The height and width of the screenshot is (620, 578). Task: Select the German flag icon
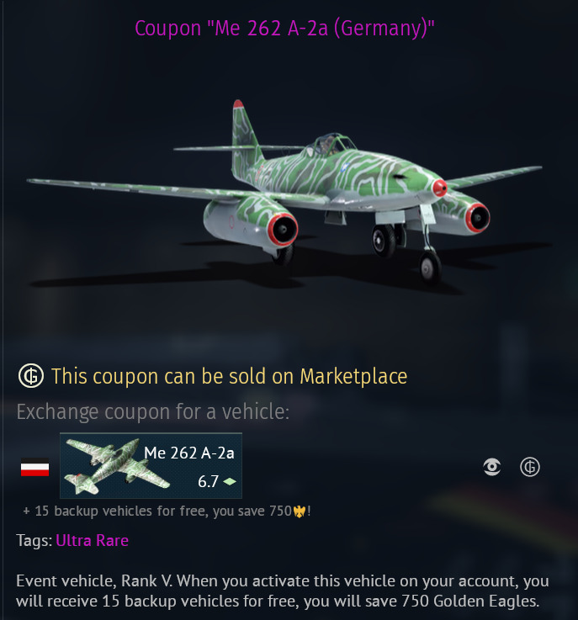click(x=34, y=468)
